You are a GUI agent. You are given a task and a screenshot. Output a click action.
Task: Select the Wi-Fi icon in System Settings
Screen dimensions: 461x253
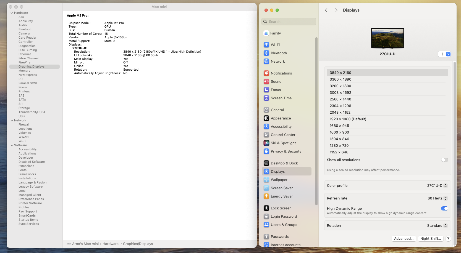click(x=266, y=45)
